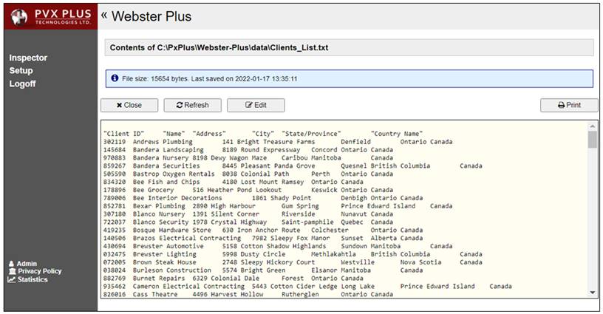This screenshot has height=314, width=603.
Task: Click scrollbar up arrow in file contents
Action: tap(592, 126)
